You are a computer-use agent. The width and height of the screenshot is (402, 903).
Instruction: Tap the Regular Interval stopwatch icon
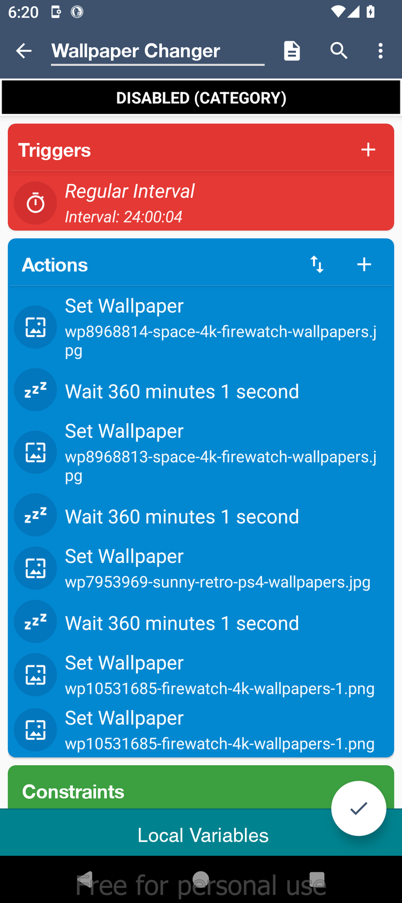tap(35, 203)
